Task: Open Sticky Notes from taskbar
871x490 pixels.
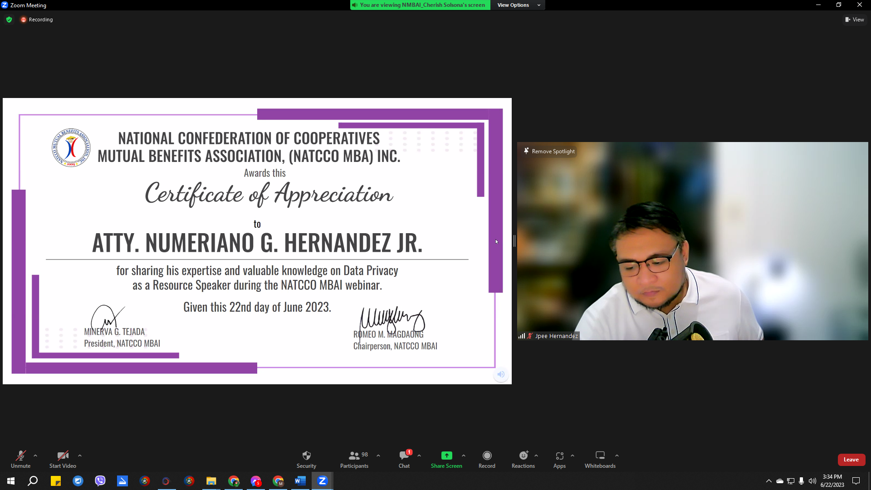Action: pos(56,481)
